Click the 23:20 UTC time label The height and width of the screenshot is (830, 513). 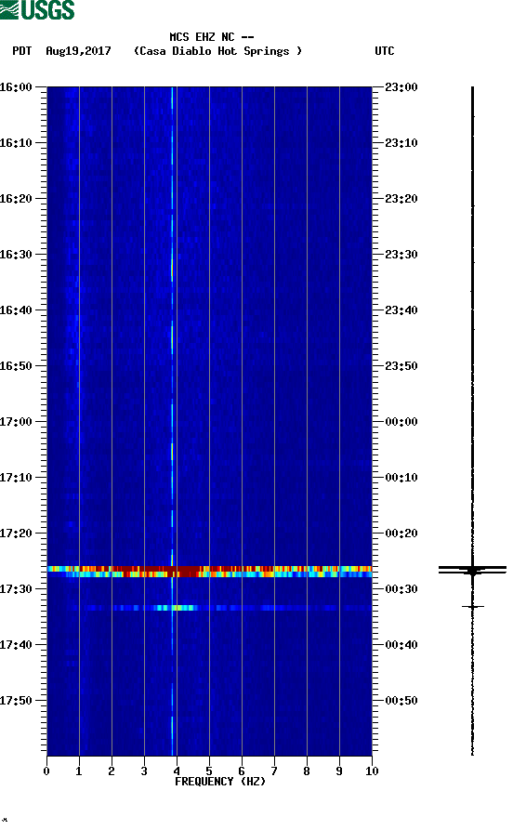tap(401, 199)
